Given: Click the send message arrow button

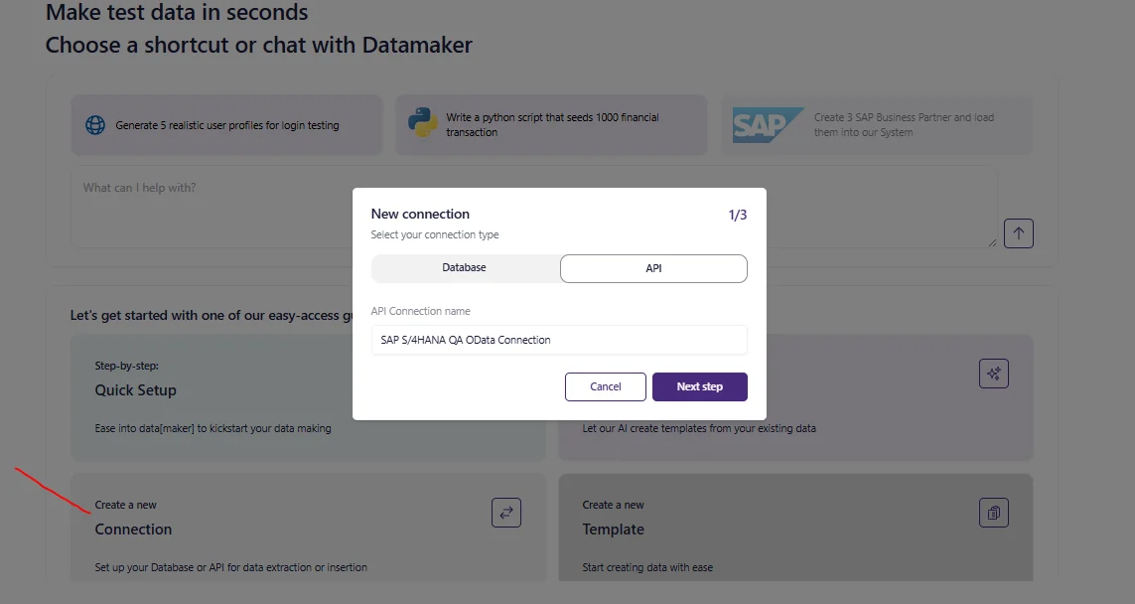Looking at the screenshot, I should (x=1019, y=233).
